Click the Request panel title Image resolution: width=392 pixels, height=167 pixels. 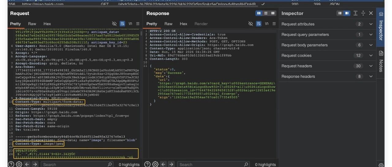(20, 13)
